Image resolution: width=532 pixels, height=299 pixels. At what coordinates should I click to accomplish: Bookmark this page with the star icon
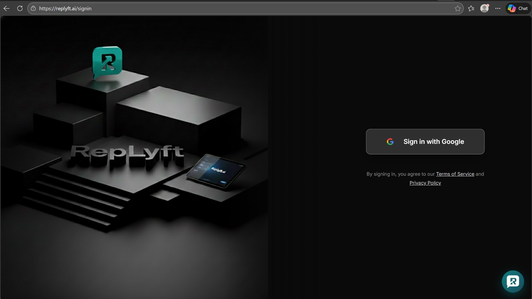tap(459, 8)
